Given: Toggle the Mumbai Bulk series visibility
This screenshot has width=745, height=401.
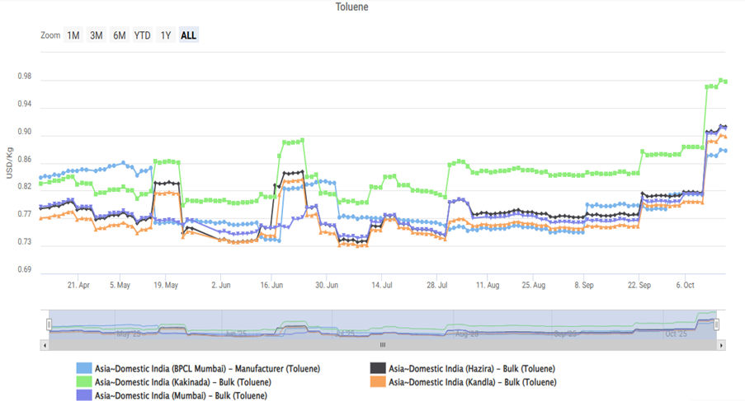Looking at the screenshot, I should (x=181, y=395).
